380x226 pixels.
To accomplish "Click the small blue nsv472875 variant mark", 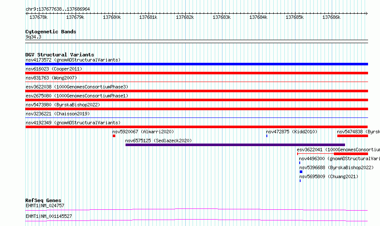I will pos(267,136).
